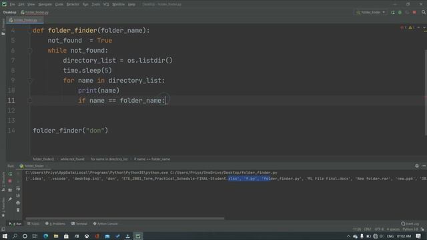Open Search Everywhere magnifier icon
Image resolution: width=427 pixels, height=240 pixels.
click(424, 12)
